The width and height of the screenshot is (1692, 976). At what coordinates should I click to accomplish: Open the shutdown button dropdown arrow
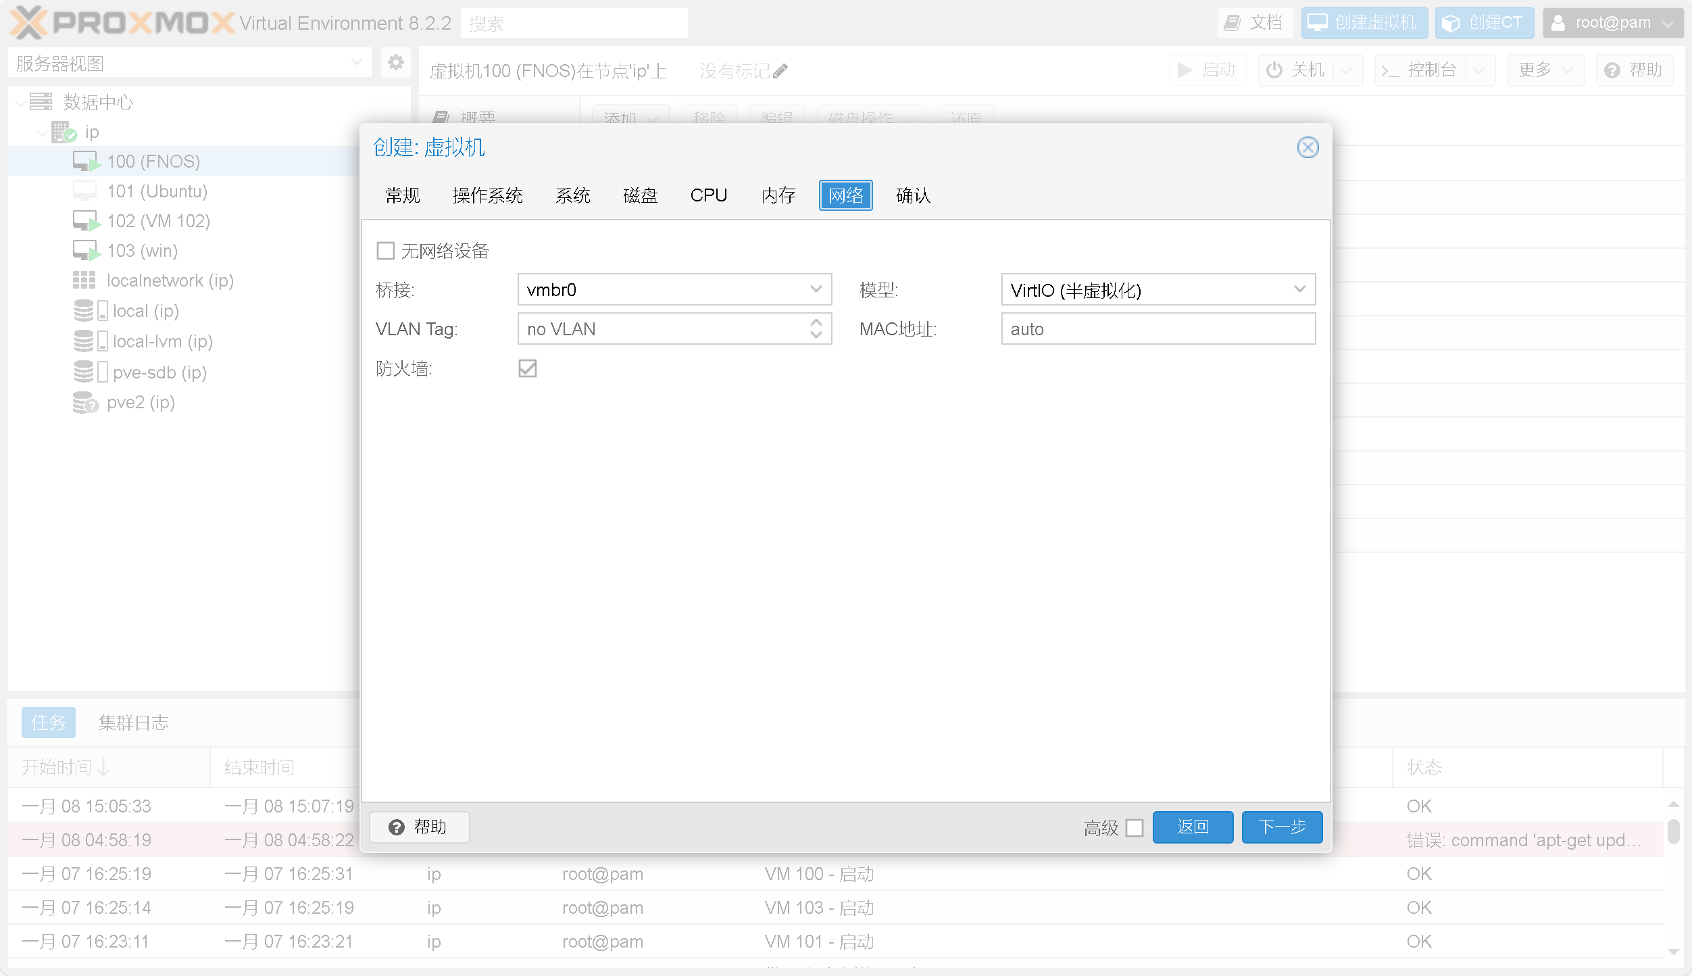click(x=1347, y=70)
